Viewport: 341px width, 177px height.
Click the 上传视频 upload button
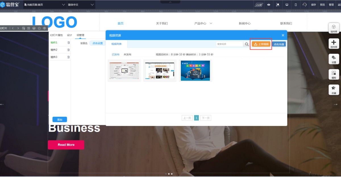pos(261,44)
